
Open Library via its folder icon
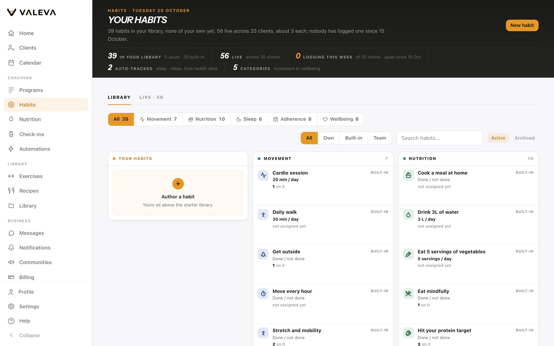(x=11, y=206)
